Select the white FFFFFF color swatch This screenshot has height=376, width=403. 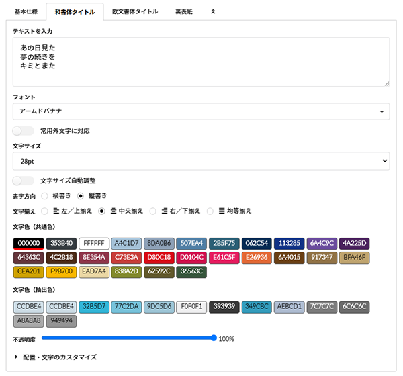tap(93, 243)
